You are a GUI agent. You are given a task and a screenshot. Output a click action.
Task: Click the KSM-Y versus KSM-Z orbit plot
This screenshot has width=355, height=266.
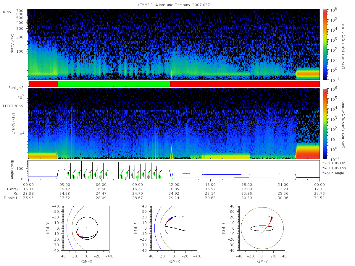point(262,228)
